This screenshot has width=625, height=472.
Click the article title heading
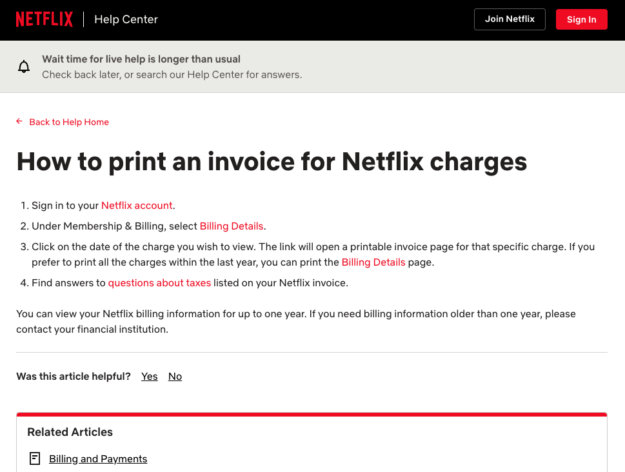pos(272,162)
